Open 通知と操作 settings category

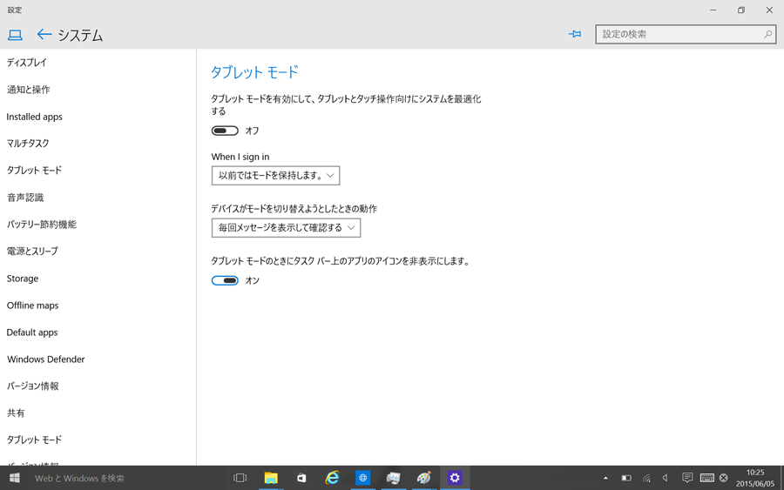[x=29, y=90]
